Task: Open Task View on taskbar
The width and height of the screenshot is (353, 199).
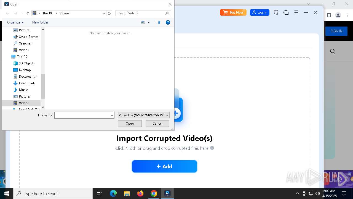Action: [x=99, y=193]
